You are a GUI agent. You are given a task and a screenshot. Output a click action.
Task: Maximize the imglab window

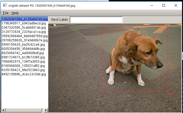[x=164, y=5]
